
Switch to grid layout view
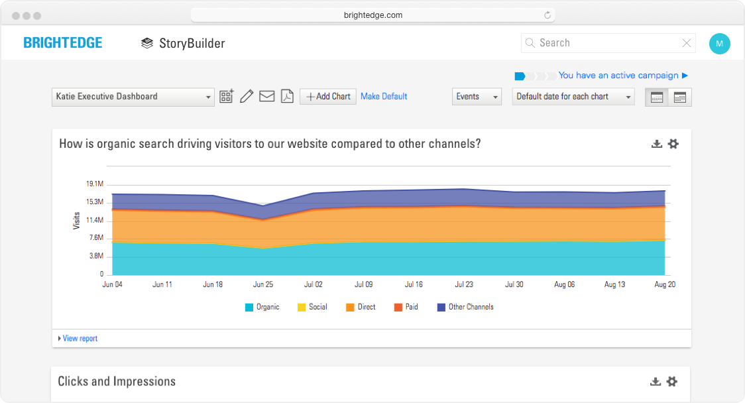tap(680, 97)
